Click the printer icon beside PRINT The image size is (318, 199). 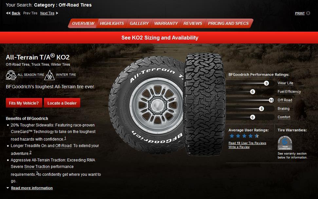click(308, 13)
